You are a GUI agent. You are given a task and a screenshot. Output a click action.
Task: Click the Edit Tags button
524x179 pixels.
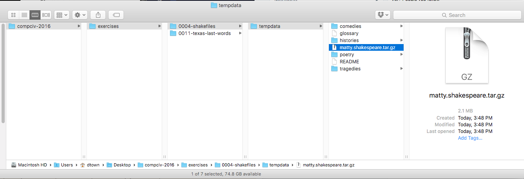pos(116,15)
